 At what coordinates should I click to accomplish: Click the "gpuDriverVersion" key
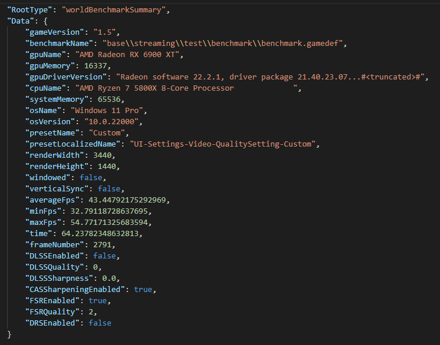coord(66,77)
